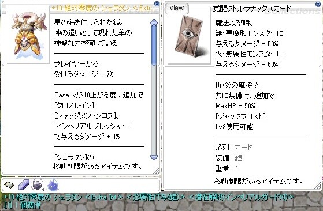Close the Hamal armor description window
Screen dimensions: 323x211
(x=157, y=3)
